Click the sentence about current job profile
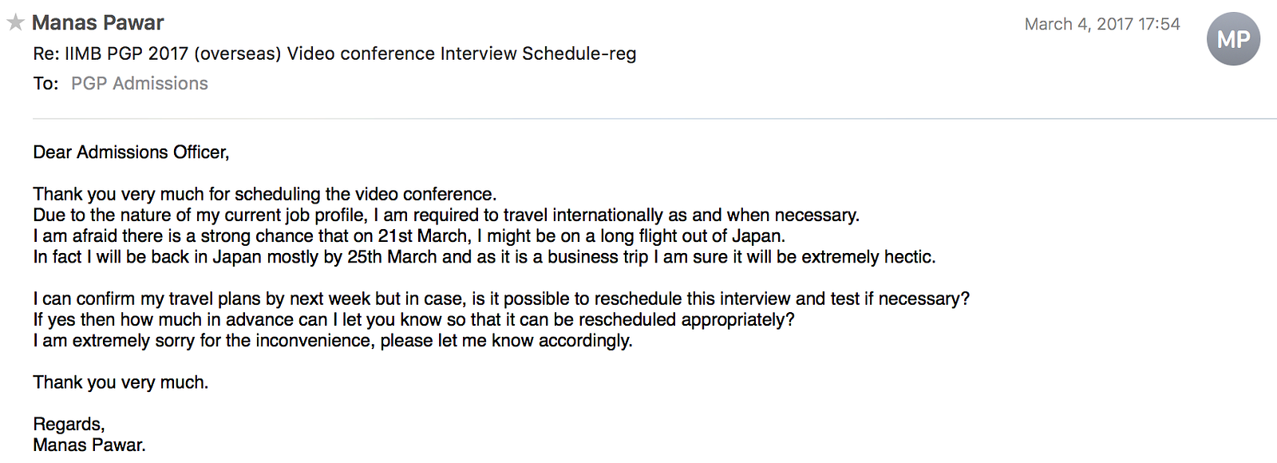The image size is (1277, 463). tap(445, 215)
